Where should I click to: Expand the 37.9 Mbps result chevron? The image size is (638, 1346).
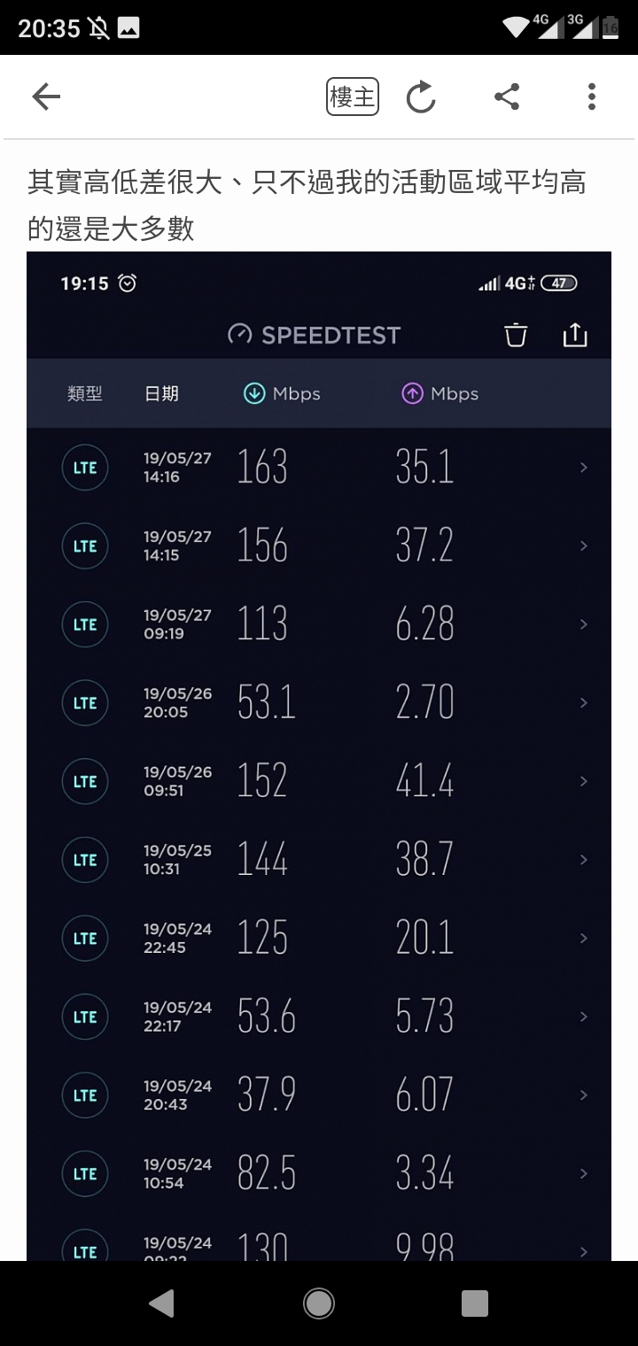pos(583,1095)
